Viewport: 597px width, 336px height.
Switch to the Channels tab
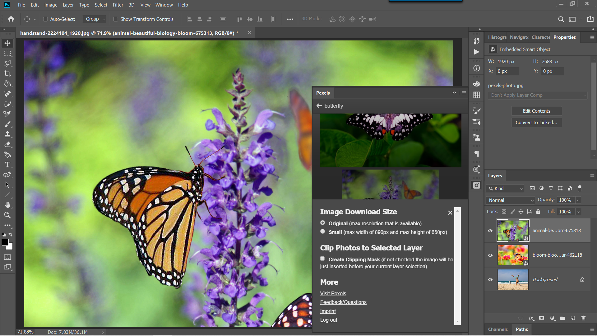tap(497, 329)
